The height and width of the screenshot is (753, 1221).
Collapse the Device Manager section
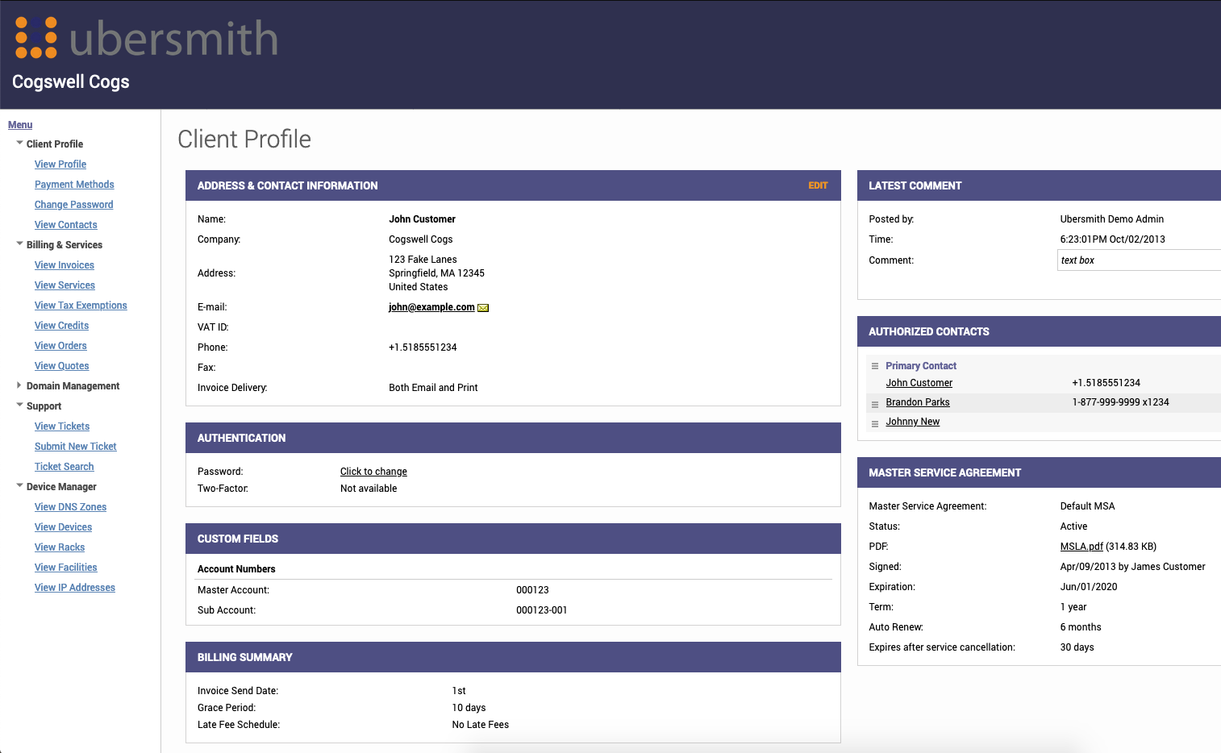(20, 486)
